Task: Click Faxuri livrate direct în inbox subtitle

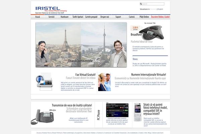Action: click(81, 78)
